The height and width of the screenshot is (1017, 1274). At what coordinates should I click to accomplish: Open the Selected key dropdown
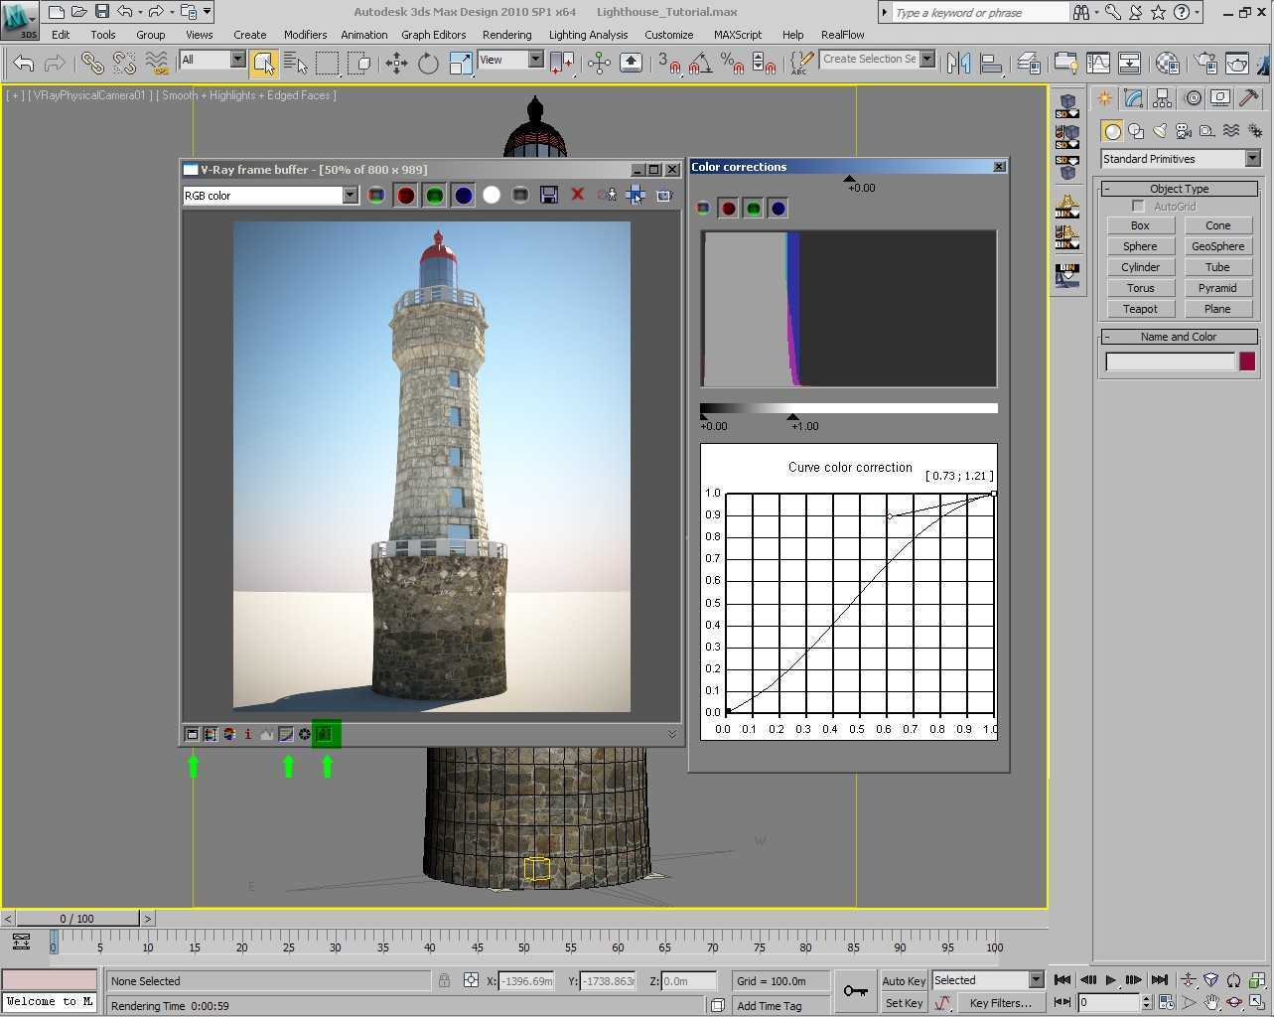(1036, 980)
